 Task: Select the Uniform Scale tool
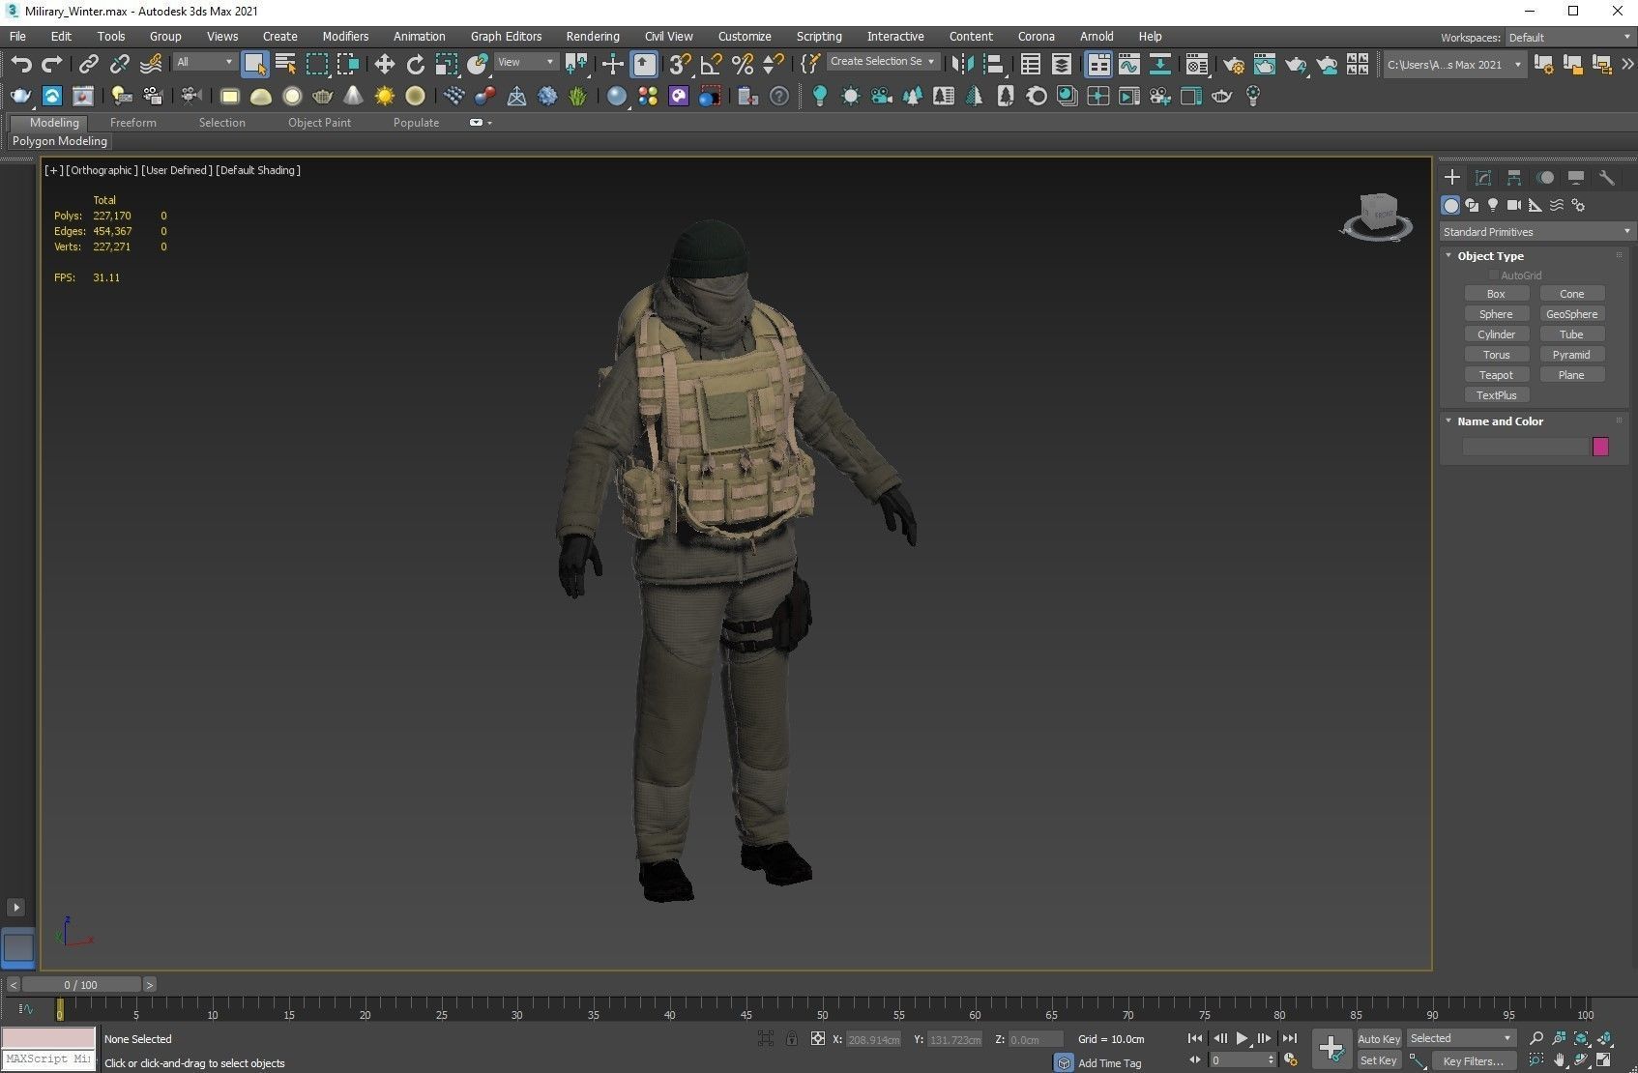tap(447, 64)
